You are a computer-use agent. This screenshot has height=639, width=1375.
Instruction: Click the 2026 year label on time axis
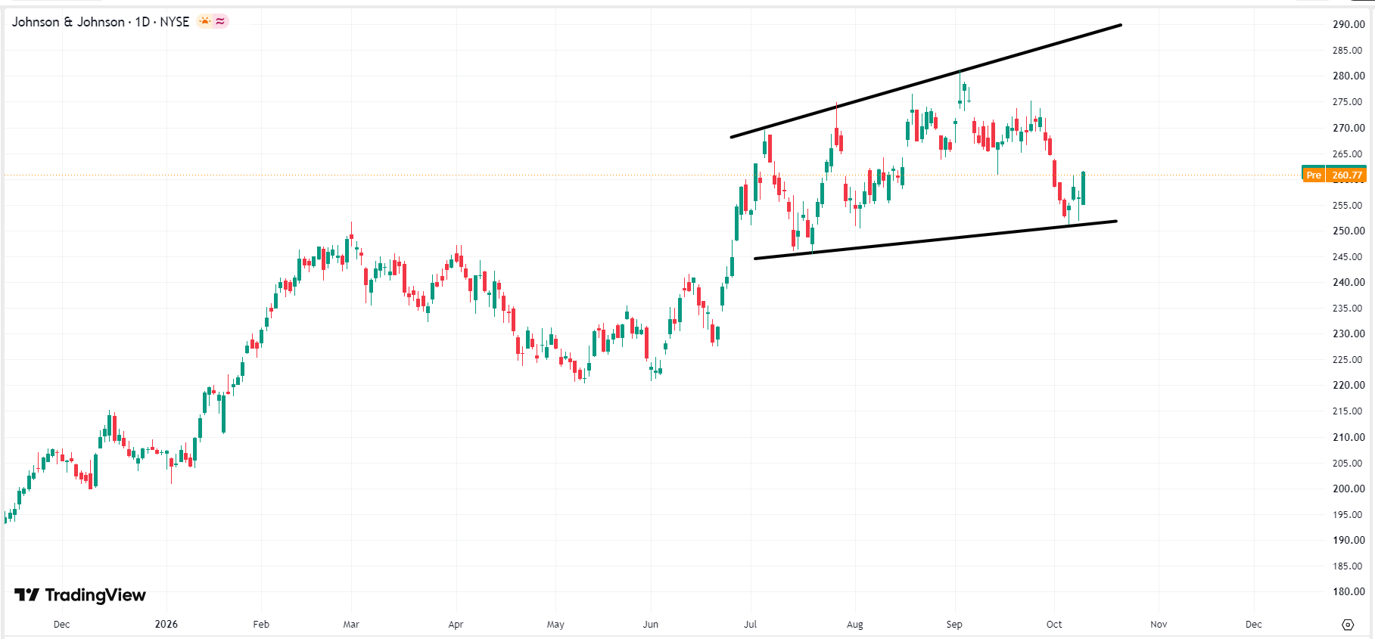point(166,624)
